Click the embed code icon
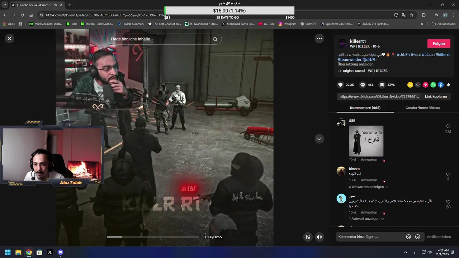Viewport: 459px width, 258px height. coord(418,85)
